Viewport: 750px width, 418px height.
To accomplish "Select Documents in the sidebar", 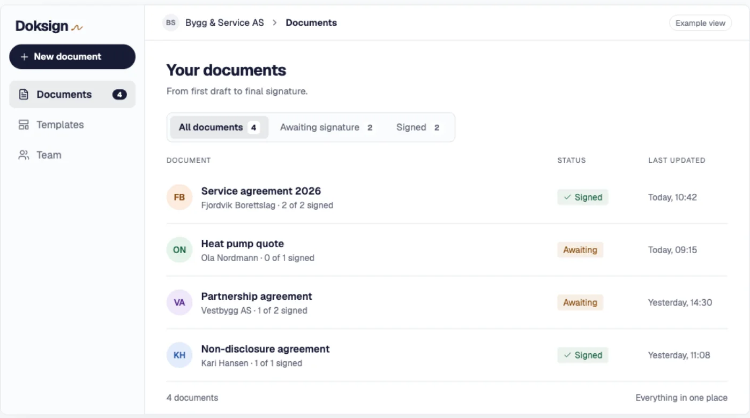I will (x=72, y=95).
